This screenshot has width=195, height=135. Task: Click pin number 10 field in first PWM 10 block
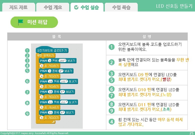coord(50,81)
